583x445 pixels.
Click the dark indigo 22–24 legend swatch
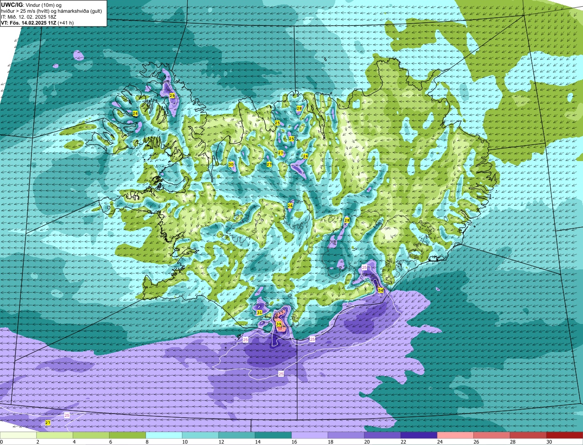pos(419,435)
